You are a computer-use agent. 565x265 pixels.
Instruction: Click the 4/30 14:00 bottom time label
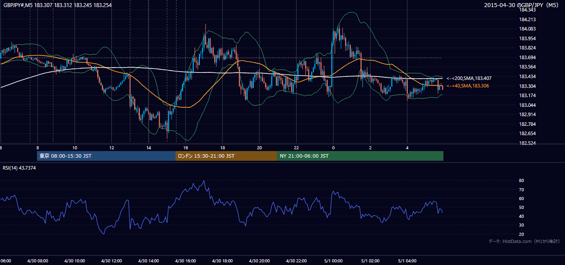coord(148,261)
